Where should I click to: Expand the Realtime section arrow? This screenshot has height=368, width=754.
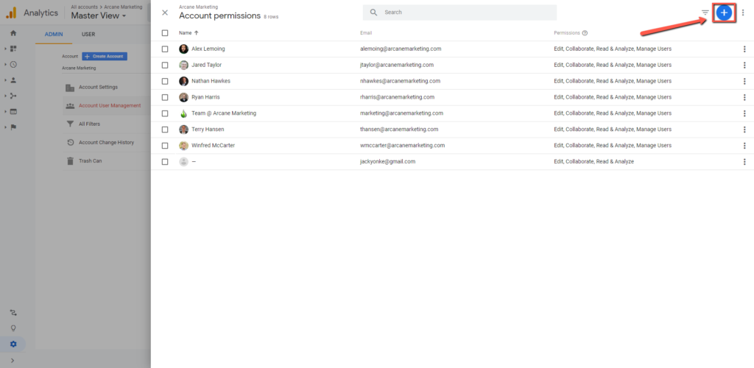click(x=5, y=64)
